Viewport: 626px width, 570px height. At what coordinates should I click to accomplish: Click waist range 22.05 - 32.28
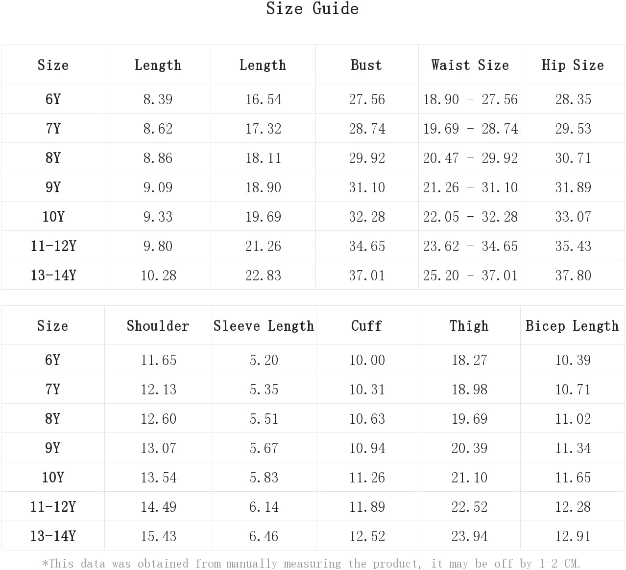point(470,217)
